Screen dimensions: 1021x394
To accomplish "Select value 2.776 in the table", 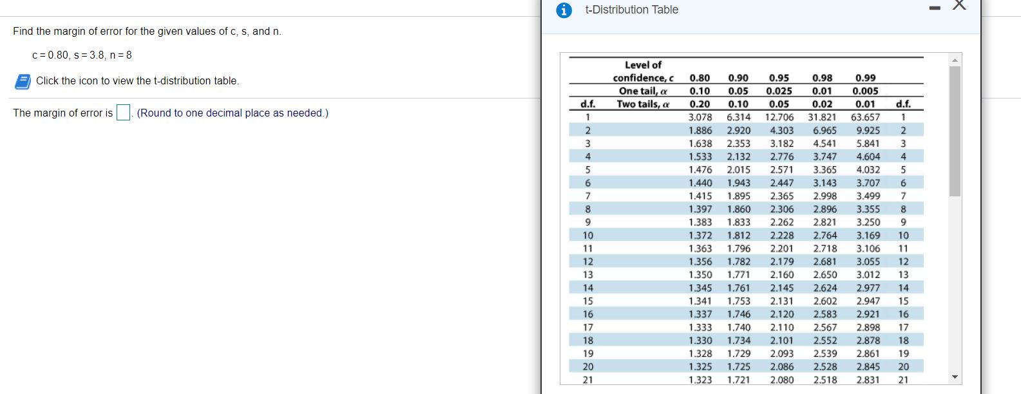I will point(782,156).
